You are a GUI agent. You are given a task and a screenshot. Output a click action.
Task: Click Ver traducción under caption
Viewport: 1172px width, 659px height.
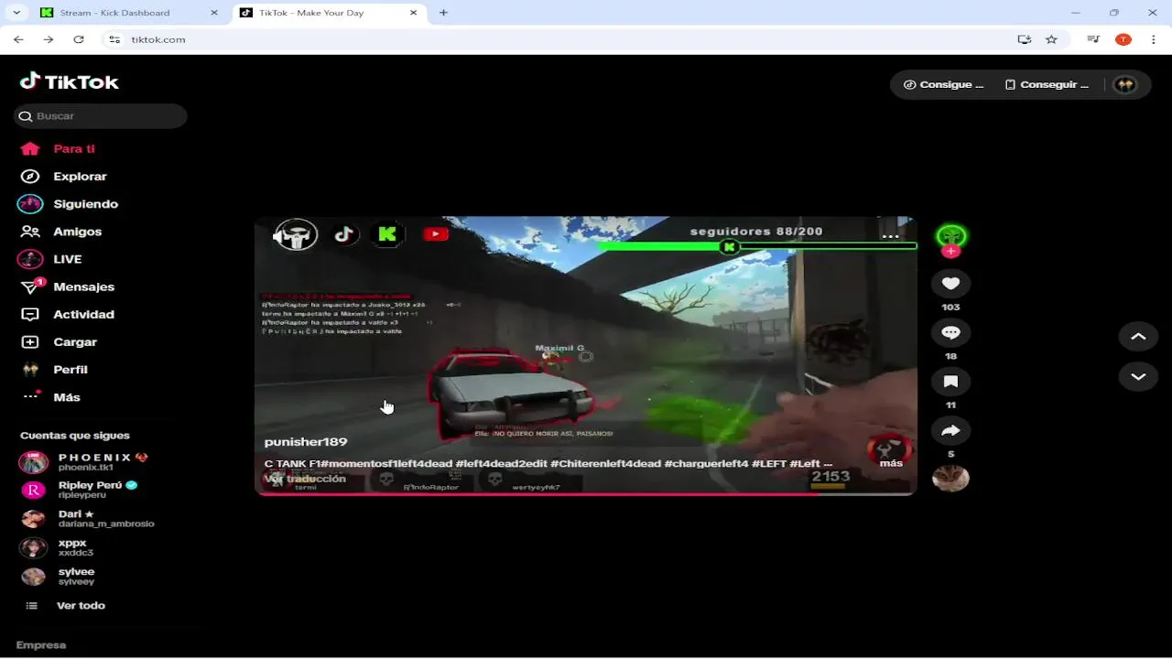coord(305,479)
